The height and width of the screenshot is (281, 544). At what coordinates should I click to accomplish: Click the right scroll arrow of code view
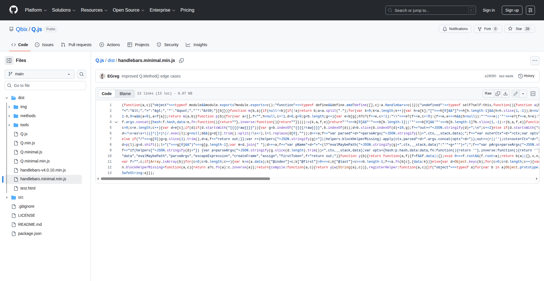click(x=537, y=179)
